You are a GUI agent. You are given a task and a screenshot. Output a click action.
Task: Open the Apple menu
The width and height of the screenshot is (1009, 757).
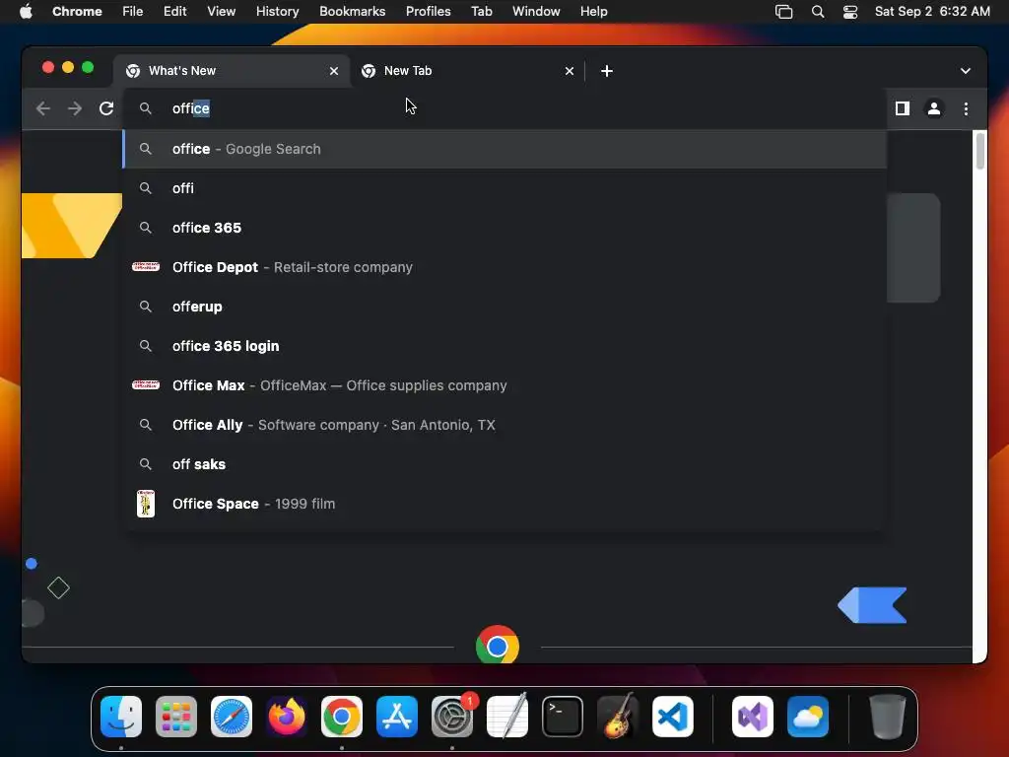26,12
